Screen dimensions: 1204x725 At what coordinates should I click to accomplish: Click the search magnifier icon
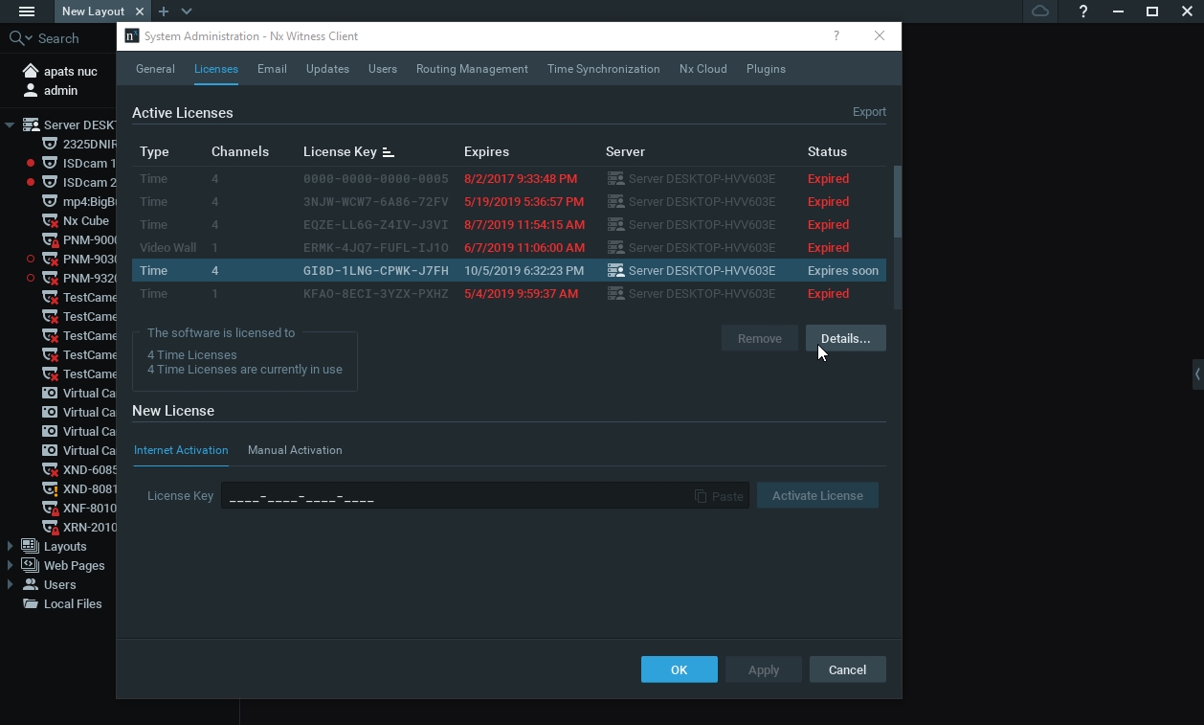tap(16, 38)
